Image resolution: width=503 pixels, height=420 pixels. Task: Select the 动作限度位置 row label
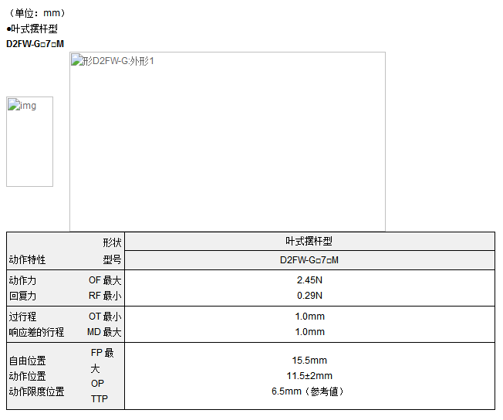tap(36, 391)
